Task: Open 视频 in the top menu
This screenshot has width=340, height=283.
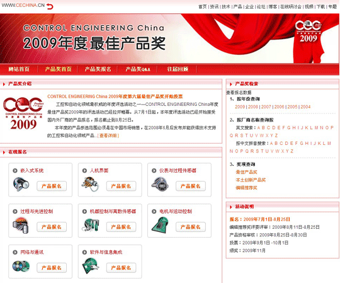Action: click(309, 7)
